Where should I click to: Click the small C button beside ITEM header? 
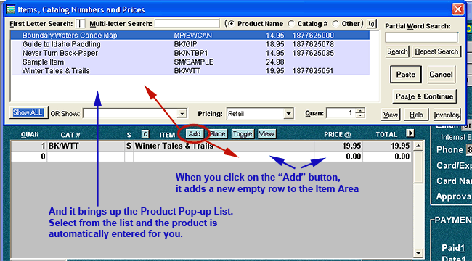pyautogui.click(x=145, y=134)
